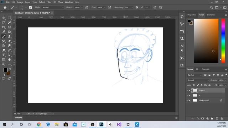Viewport: 228px width, 128px height.
Task: Open smoothing options gear icon
Action: [137, 7]
